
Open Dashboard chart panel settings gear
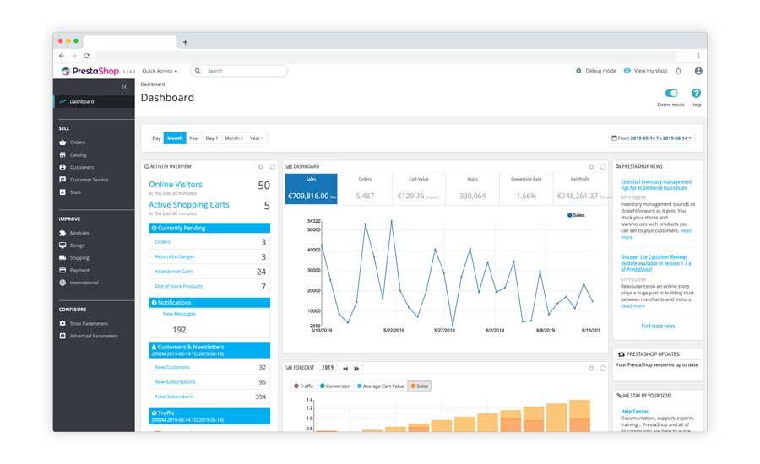point(591,166)
